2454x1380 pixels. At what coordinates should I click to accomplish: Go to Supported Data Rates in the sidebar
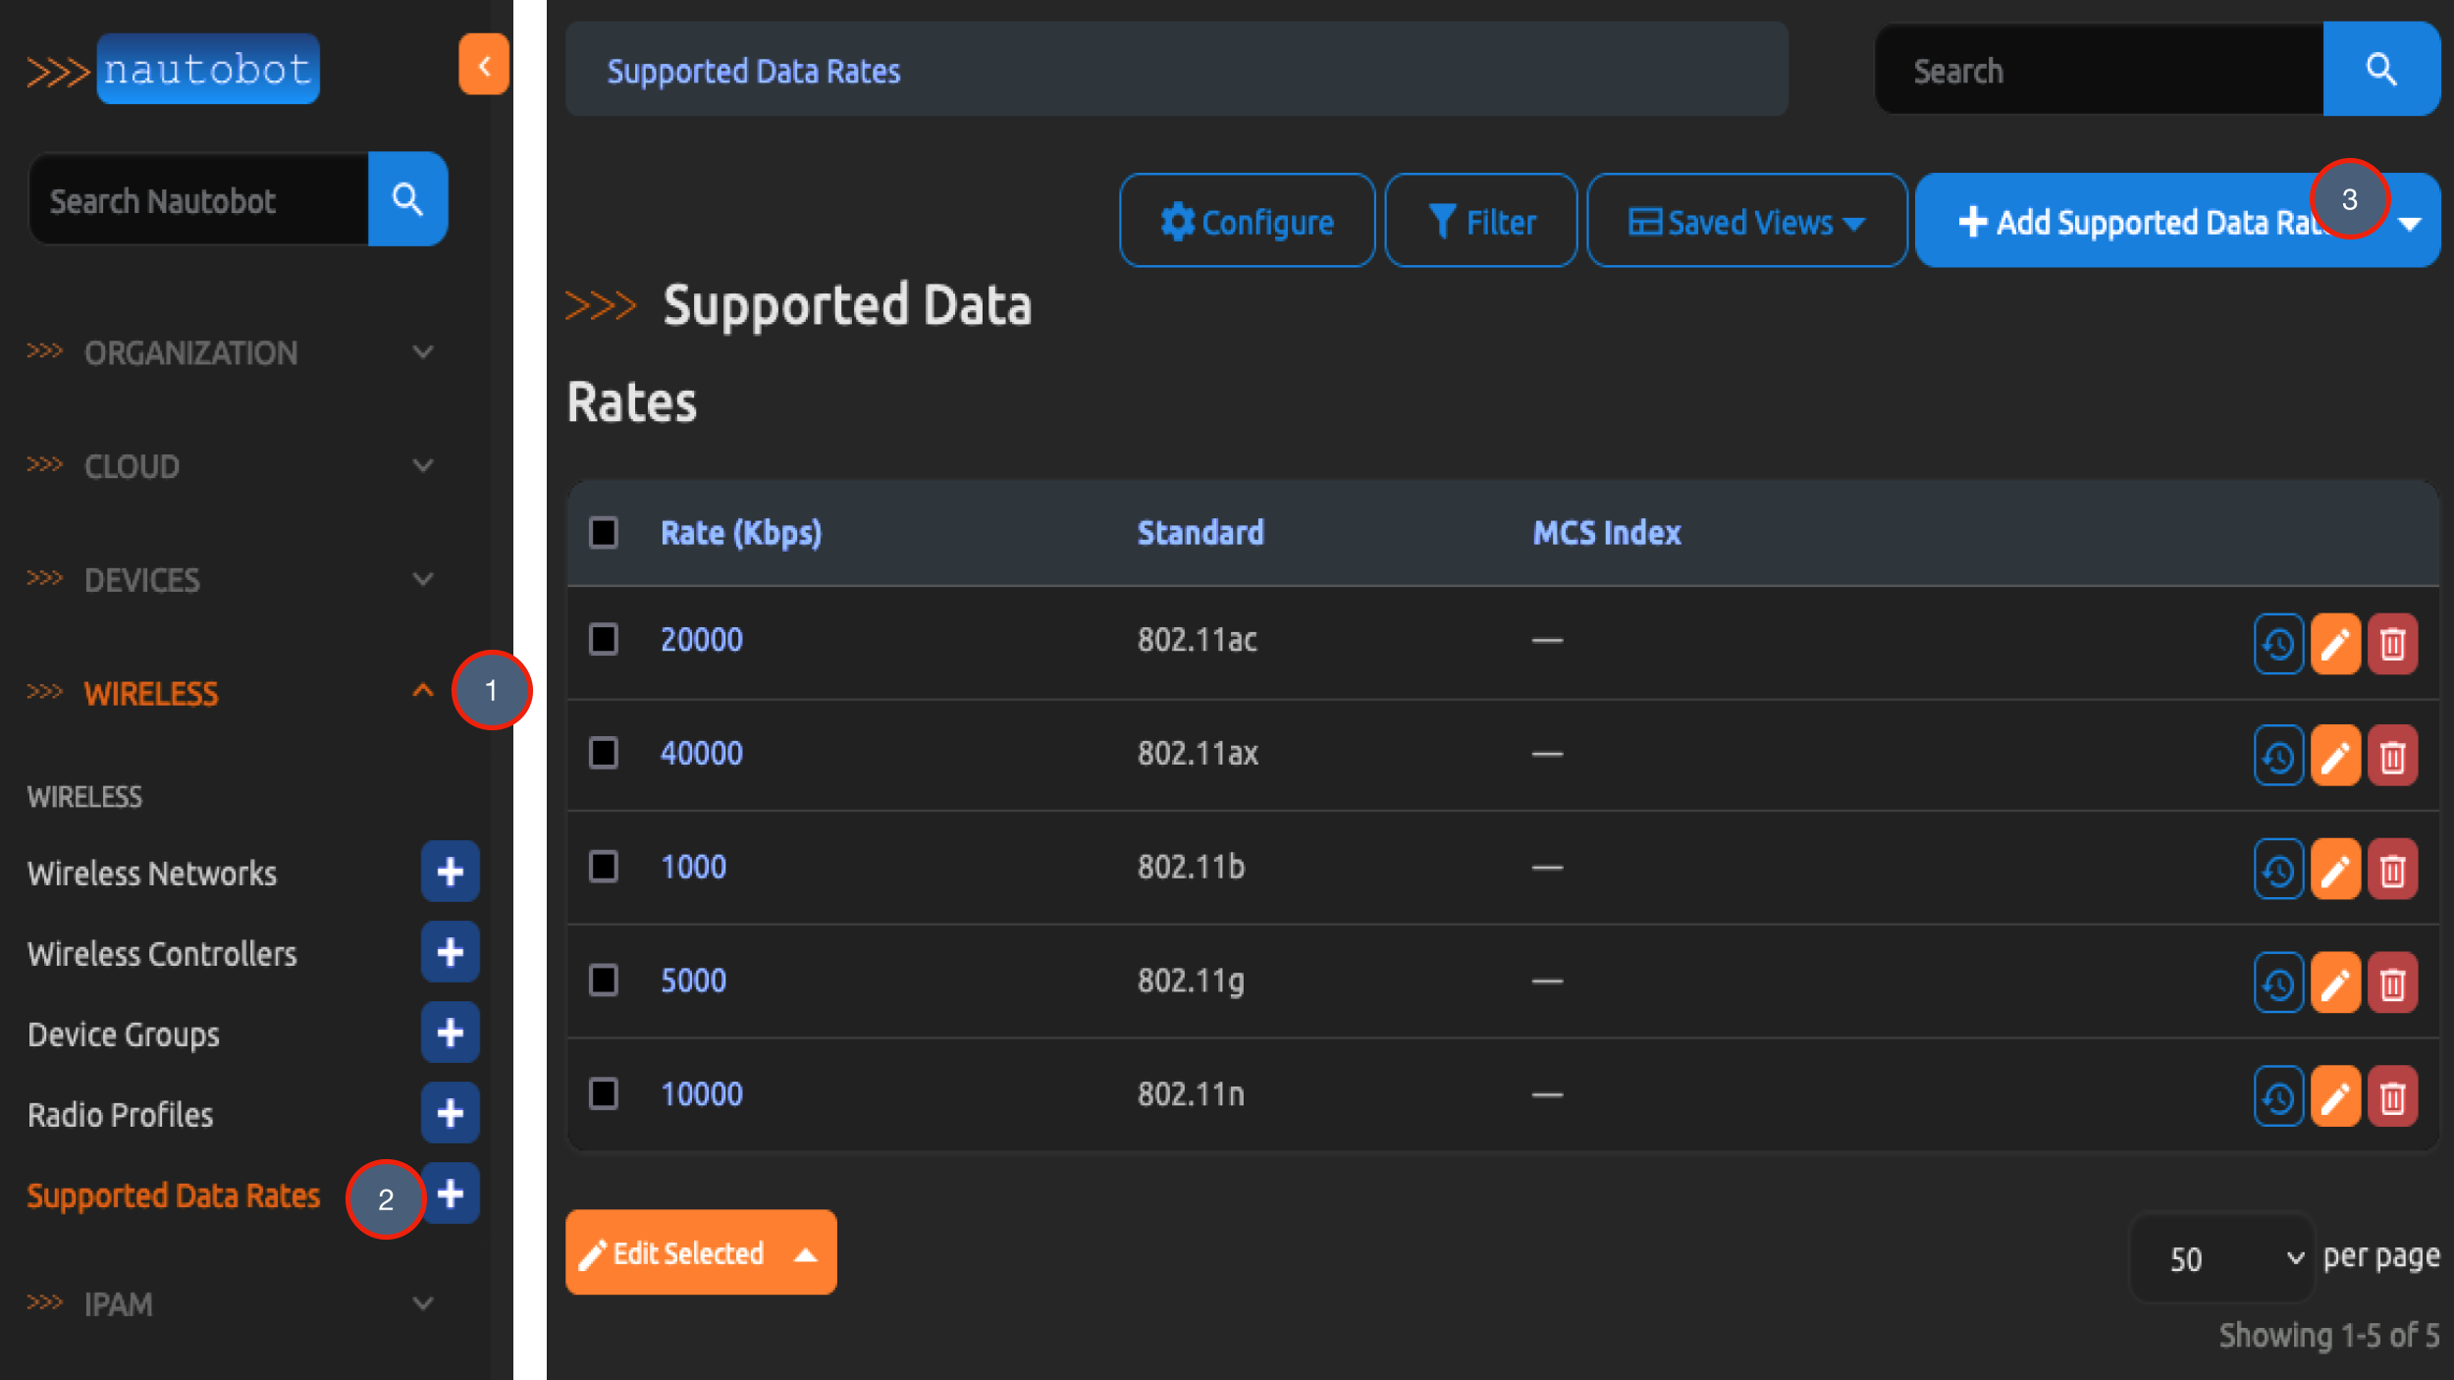pyautogui.click(x=173, y=1195)
